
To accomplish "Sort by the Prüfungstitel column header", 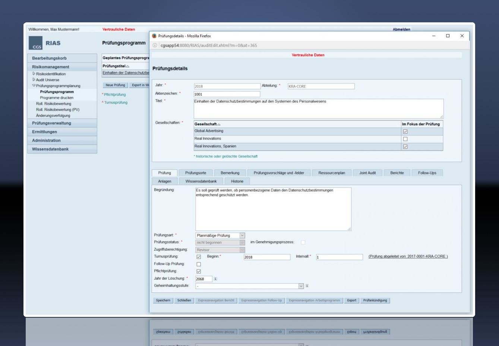I will click(x=116, y=66).
